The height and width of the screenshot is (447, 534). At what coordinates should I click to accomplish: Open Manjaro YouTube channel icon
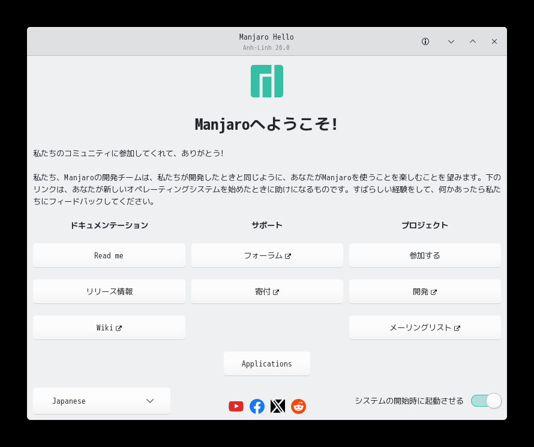click(x=236, y=406)
